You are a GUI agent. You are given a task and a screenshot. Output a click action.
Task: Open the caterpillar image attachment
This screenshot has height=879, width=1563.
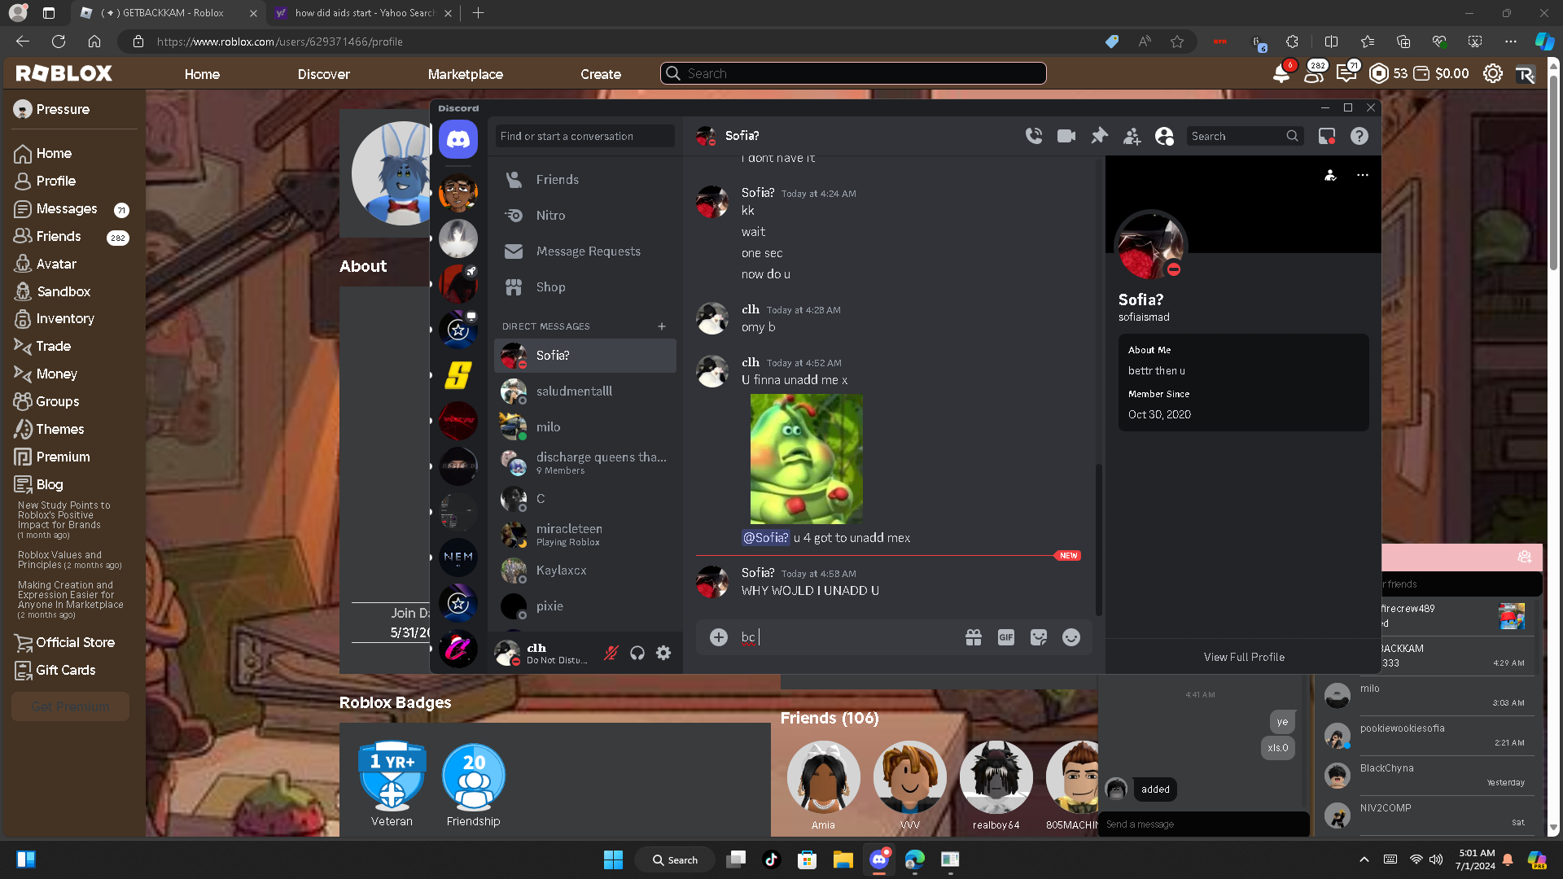tap(806, 459)
